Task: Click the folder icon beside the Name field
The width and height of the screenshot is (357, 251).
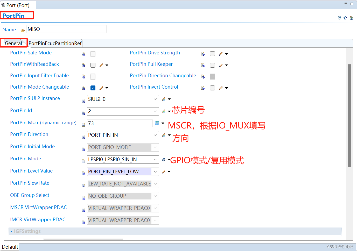Action: (23, 30)
